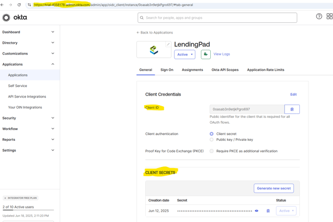Copy the client secret to clipboard

[268, 211]
